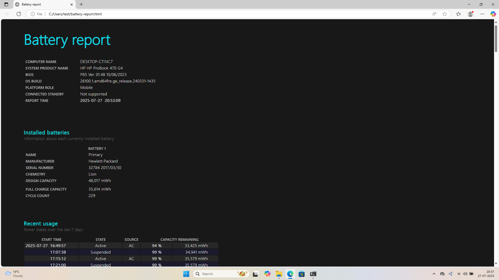Open the Terminal app in taskbar

tap(313, 274)
